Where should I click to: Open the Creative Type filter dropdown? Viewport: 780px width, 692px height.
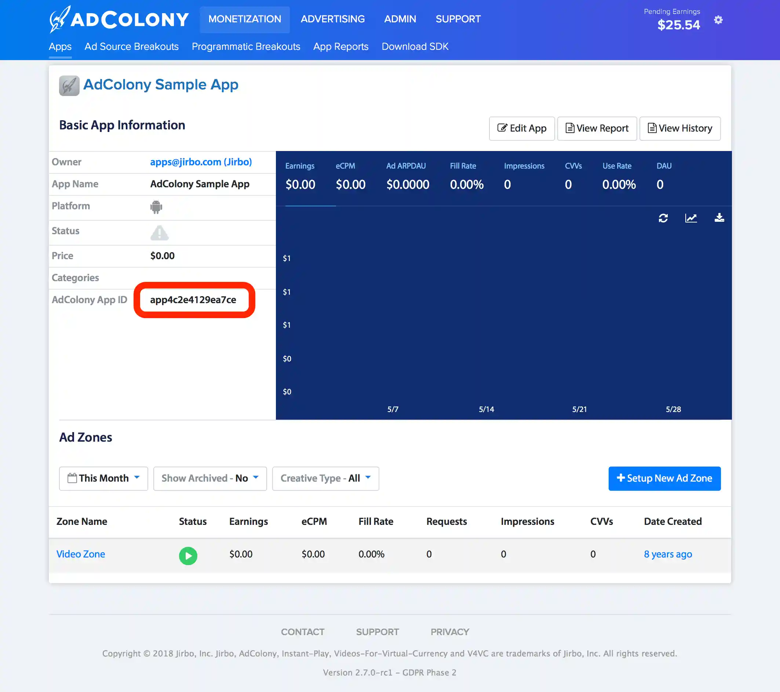coord(325,478)
